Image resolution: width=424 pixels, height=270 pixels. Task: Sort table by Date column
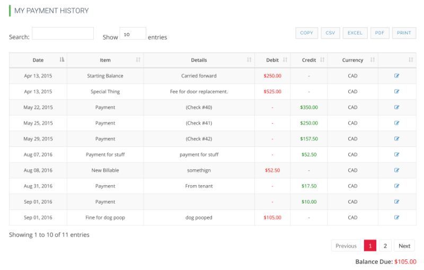(38, 60)
